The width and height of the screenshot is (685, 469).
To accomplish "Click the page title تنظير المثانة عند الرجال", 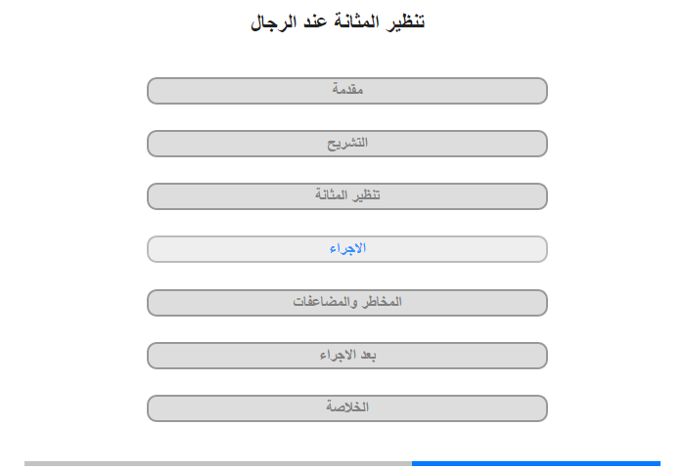I will (x=338, y=21).
